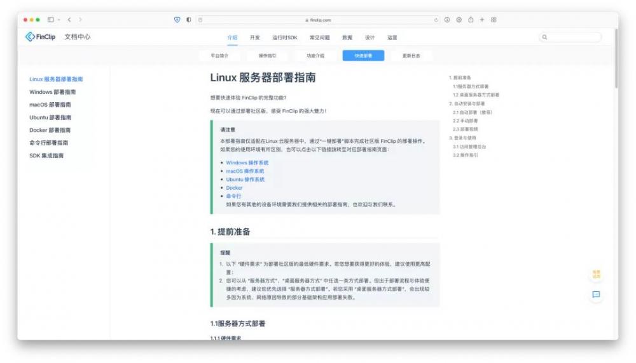Jump to 2.2 手动部署 in contents

(466, 121)
